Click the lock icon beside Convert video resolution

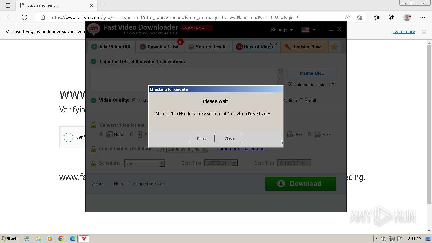(x=93, y=149)
